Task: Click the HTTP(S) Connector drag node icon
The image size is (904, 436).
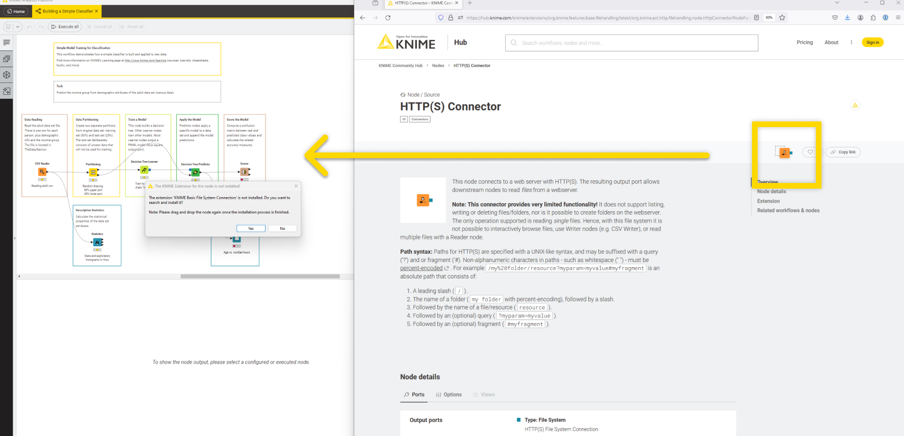Action: coord(784,152)
